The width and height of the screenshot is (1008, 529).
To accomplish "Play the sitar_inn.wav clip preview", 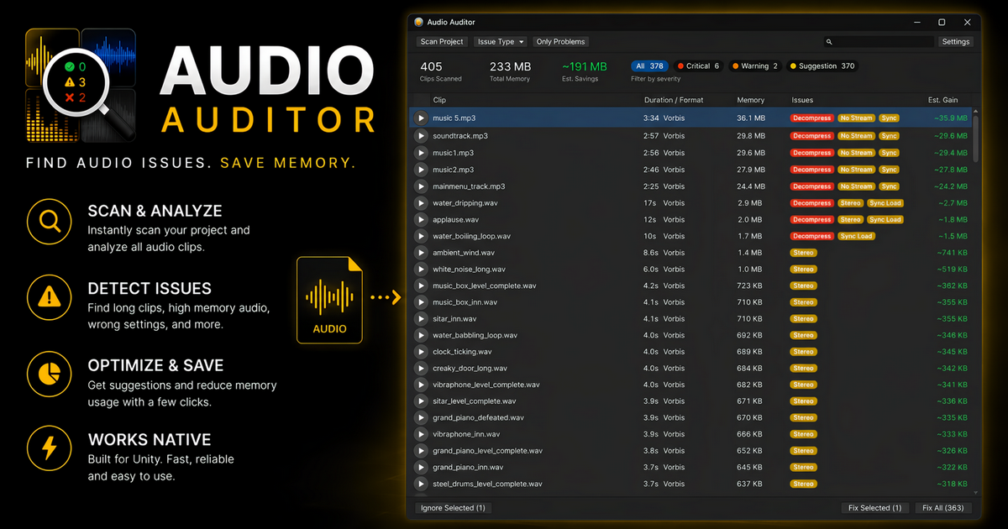I will coord(422,319).
